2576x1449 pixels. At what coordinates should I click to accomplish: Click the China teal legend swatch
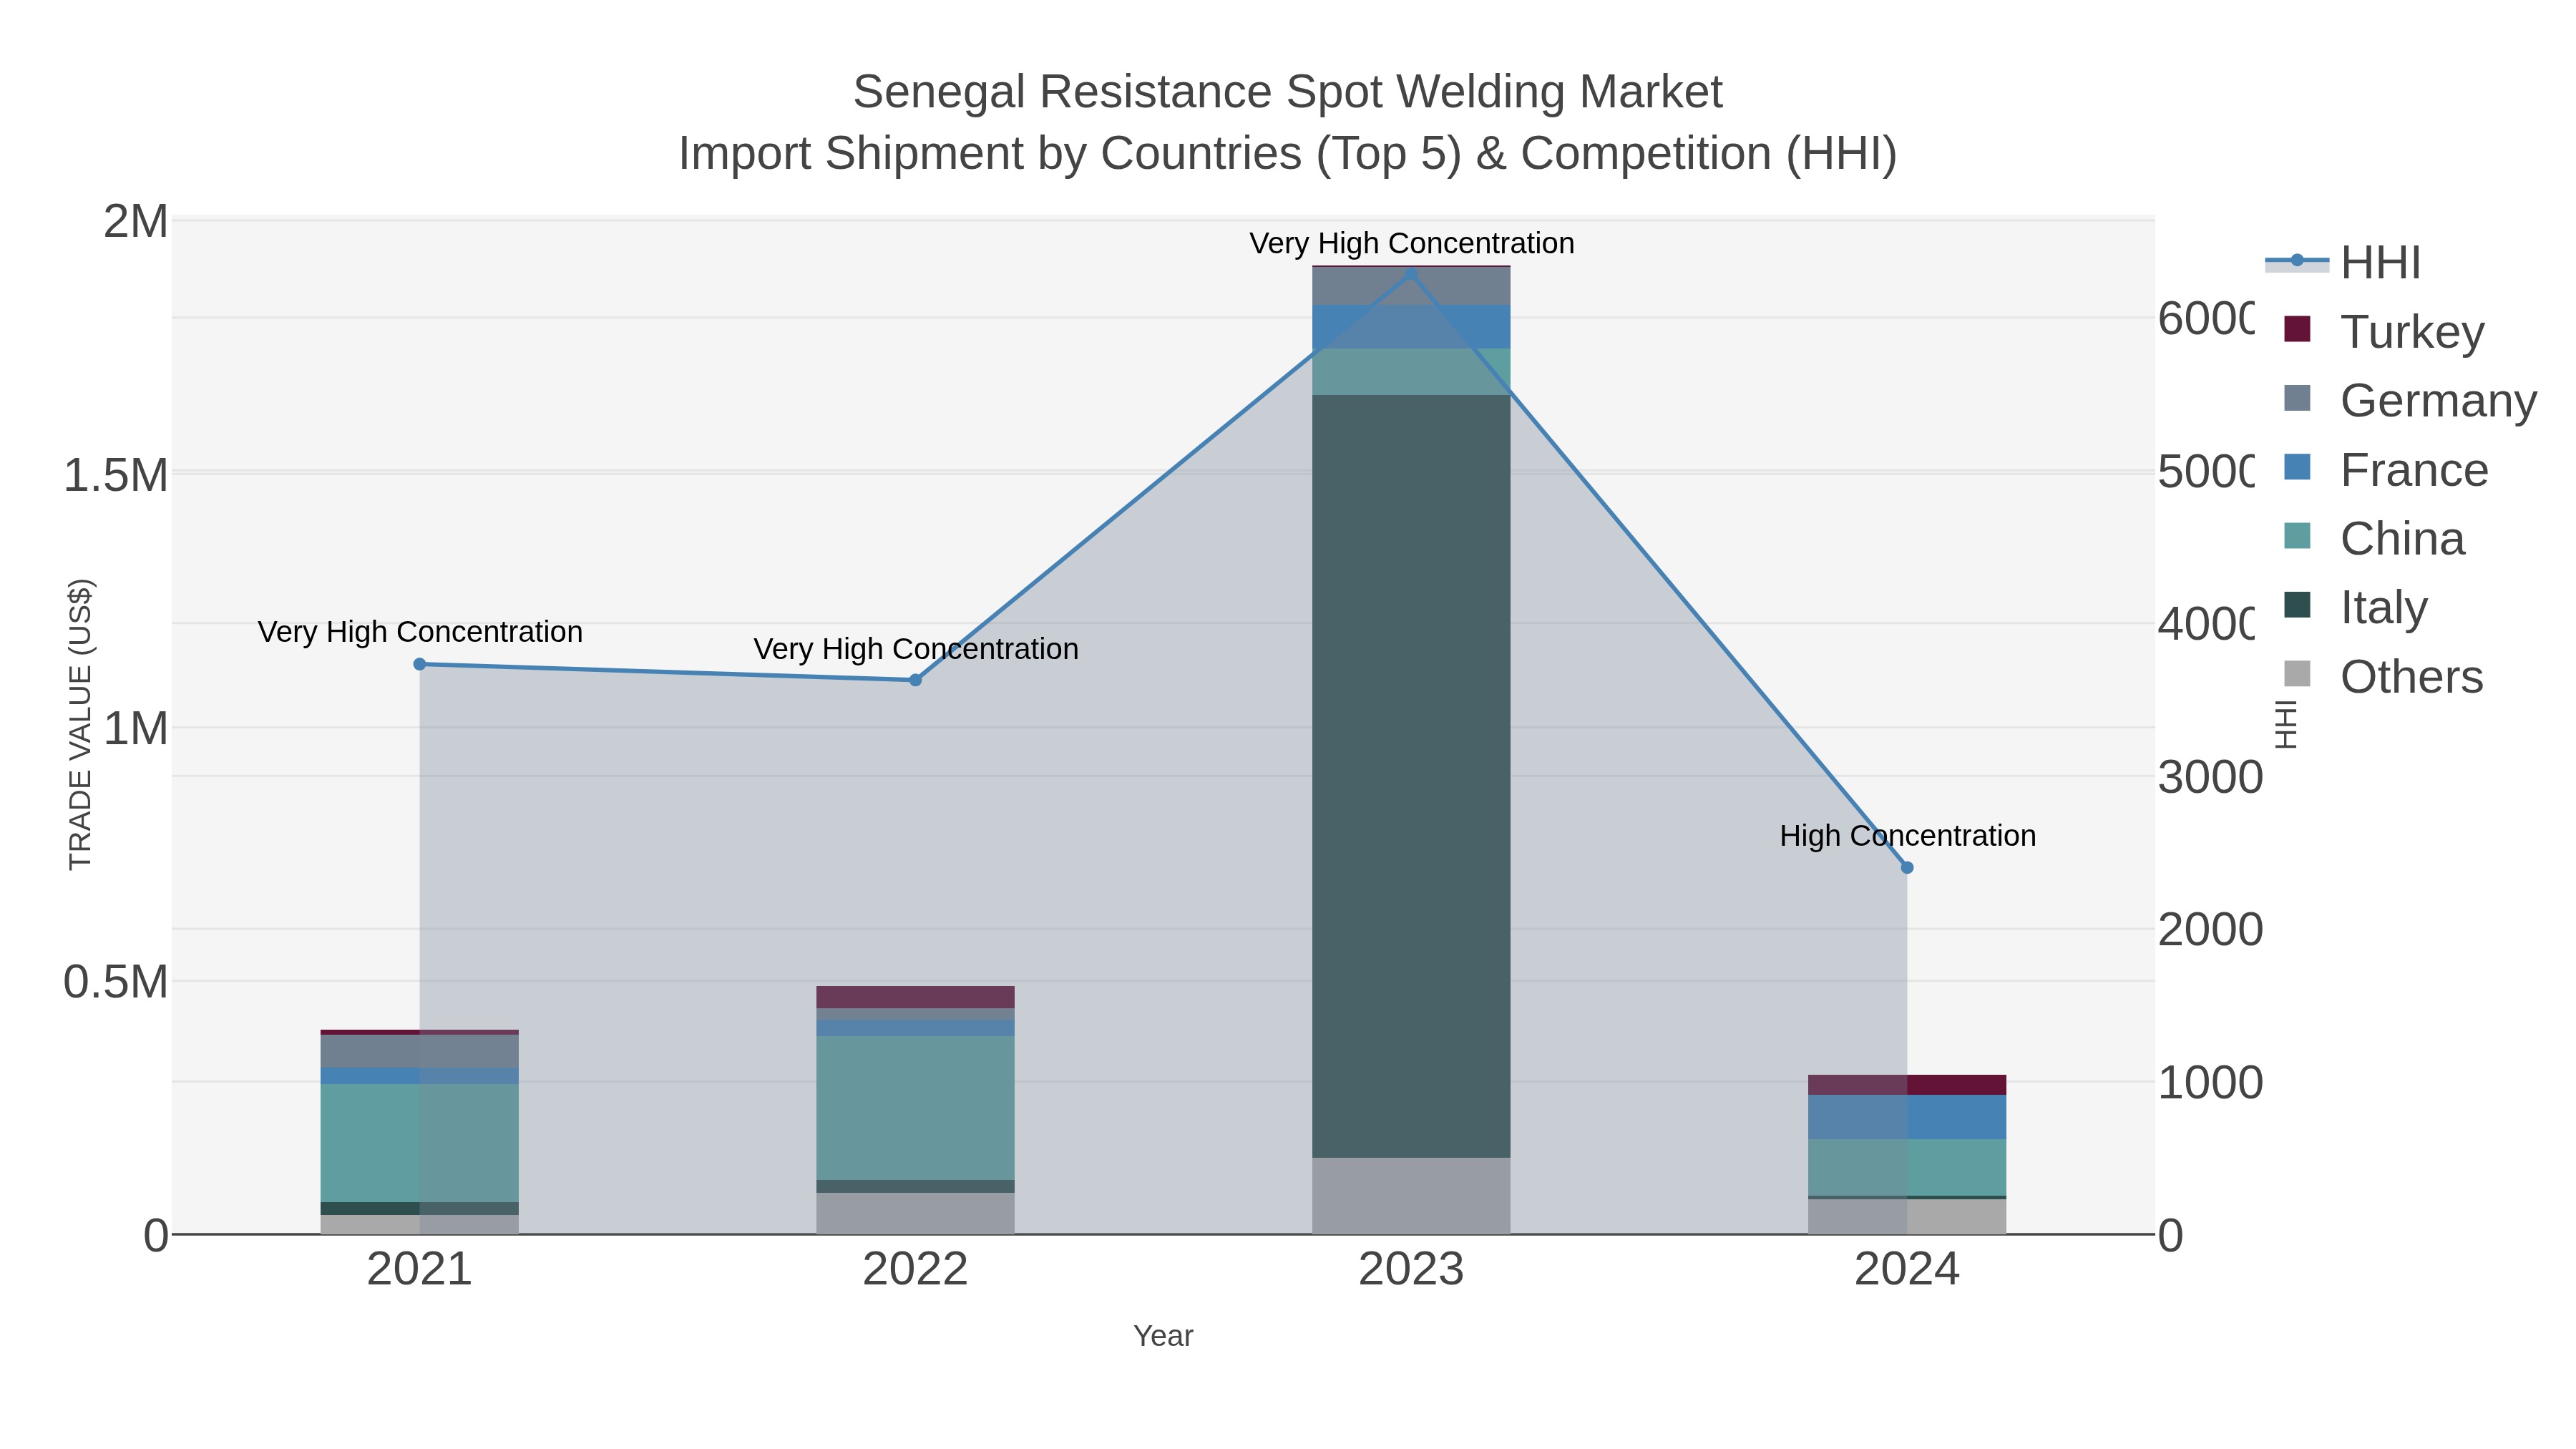point(2297,536)
